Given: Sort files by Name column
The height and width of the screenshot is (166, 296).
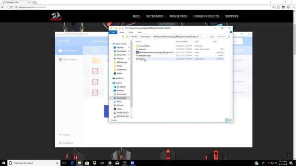Looking at the screenshot, I should click(x=139, y=41).
